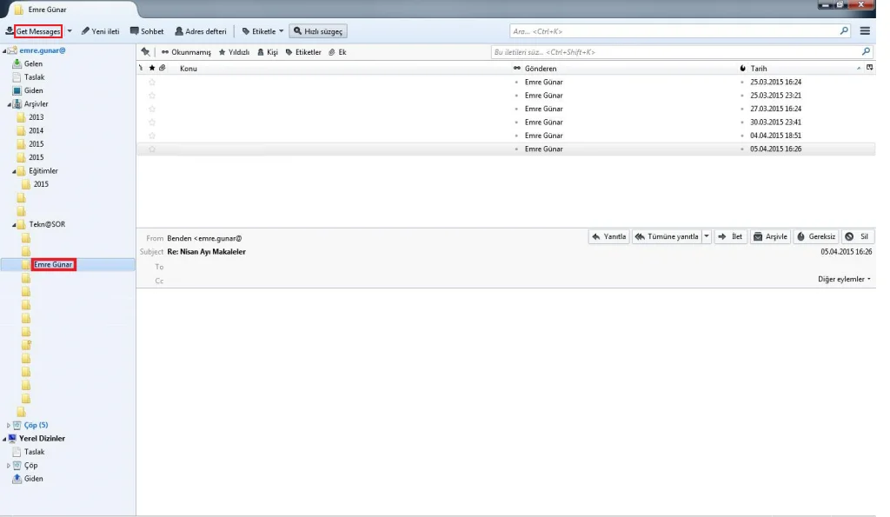The height and width of the screenshot is (517, 890).
Task: Mark the message as Gereksiz (junk)
Action: 816,236
